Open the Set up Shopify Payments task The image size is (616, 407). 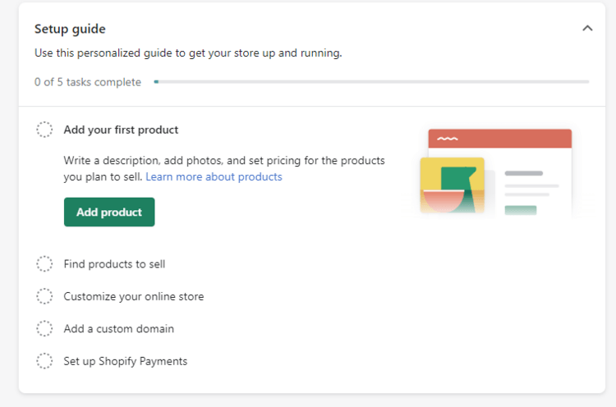coord(125,361)
